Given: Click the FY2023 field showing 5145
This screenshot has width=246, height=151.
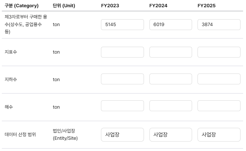Looking at the screenshot, I should coord(122,25).
